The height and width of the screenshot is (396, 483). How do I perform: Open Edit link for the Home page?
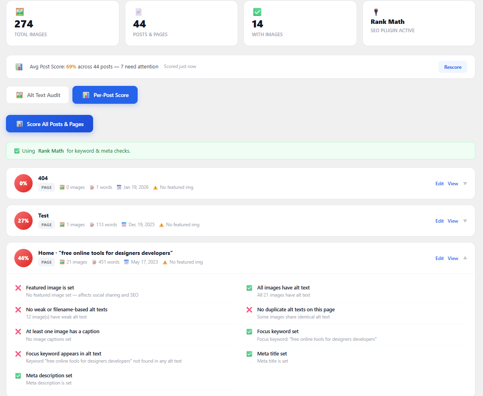coord(440,258)
